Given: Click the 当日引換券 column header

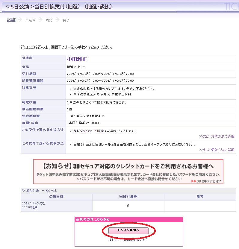Looking at the screenshot, I should click(x=128, y=197).
